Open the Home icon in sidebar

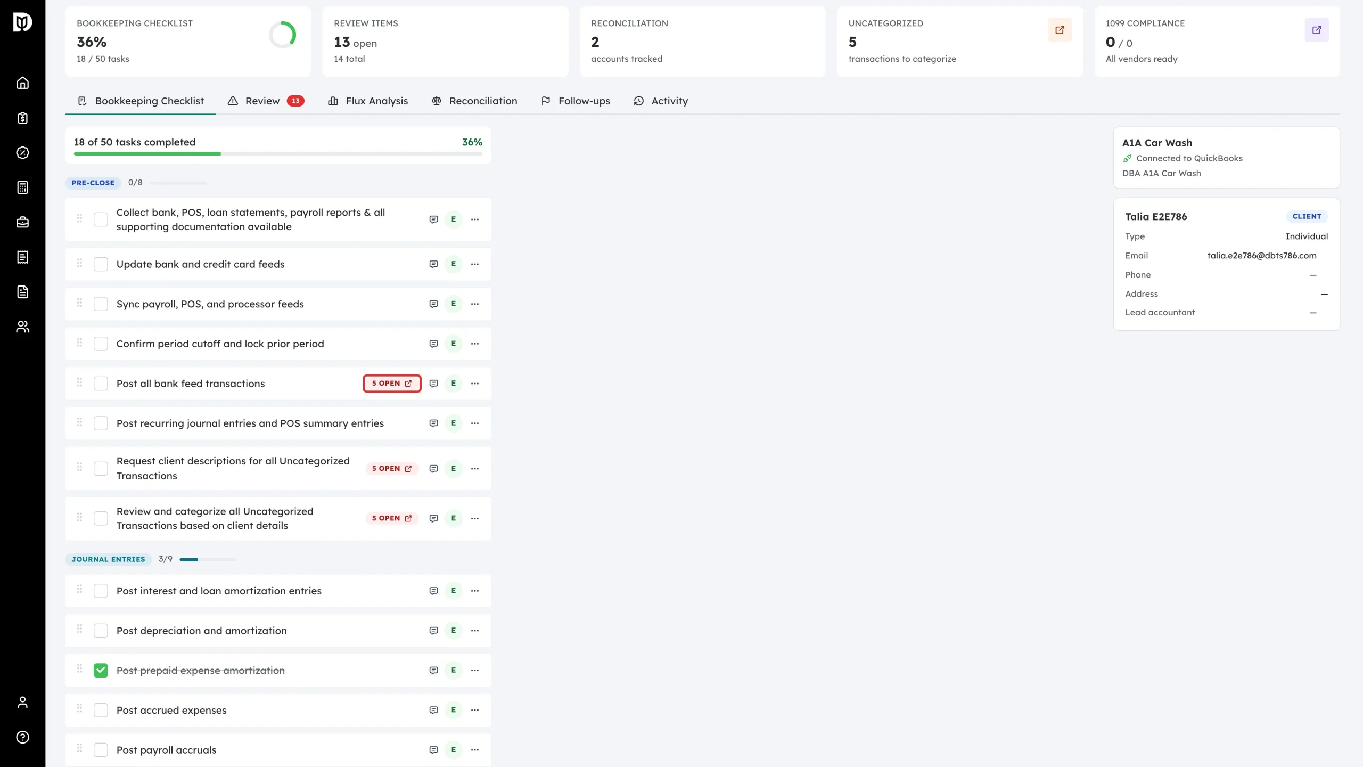22,83
